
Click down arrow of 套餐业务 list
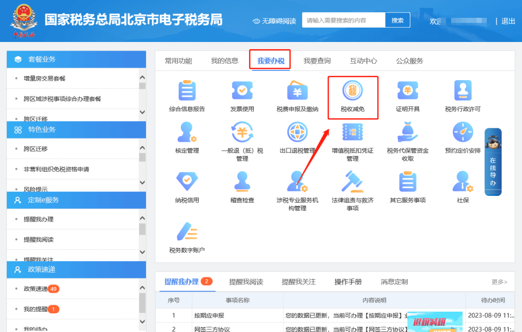tap(143, 112)
